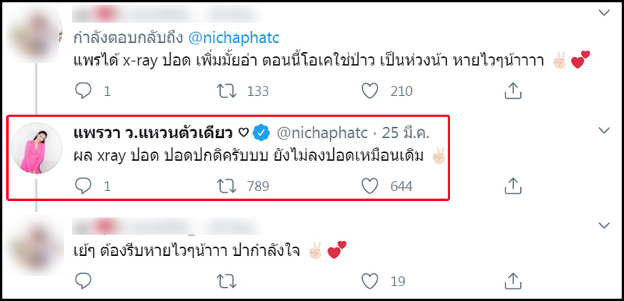This screenshot has height=301, width=624.
Task: Like the tweet with 644 likes
Action: point(370,186)
